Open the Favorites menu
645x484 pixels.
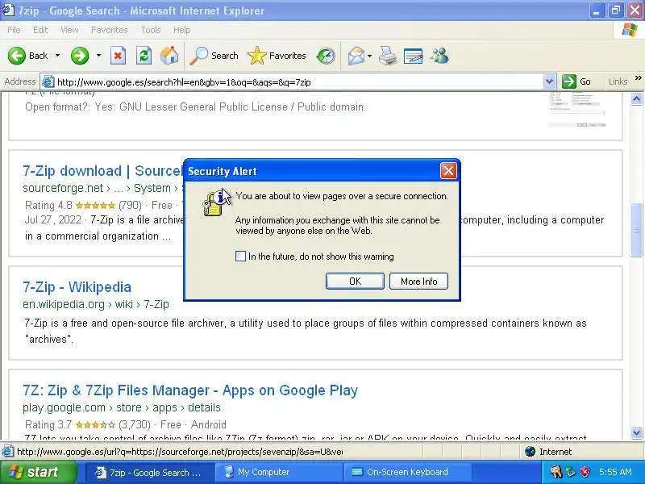pyautogui.click(x=110, y=30)
